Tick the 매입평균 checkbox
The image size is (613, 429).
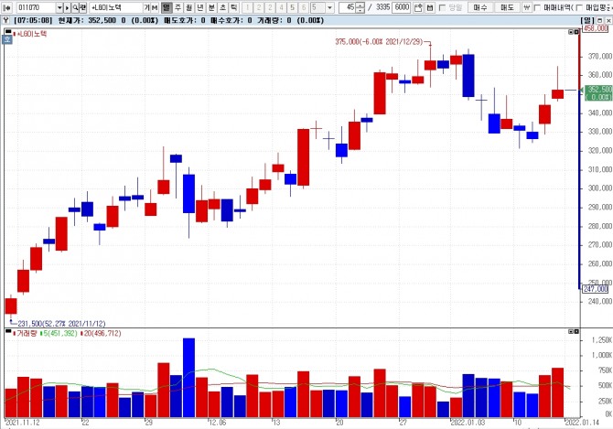[x=579, y=7]
